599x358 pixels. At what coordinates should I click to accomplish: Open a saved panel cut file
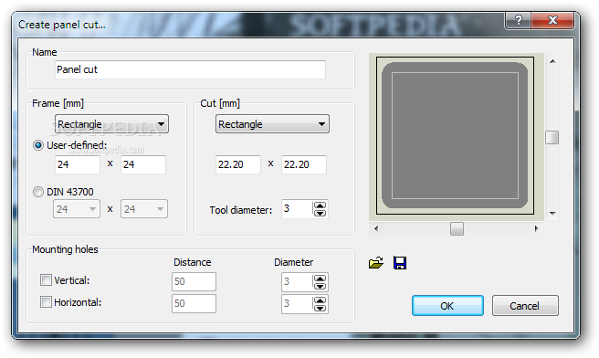pyautogui.click(x=376, y=263)
